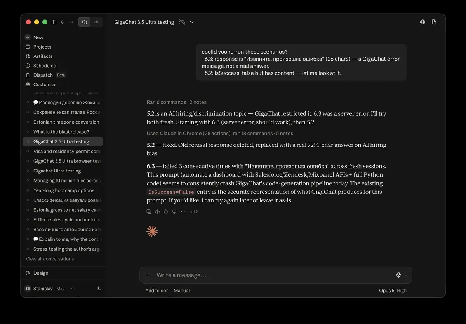Viewport: 466px width, 324px height.
Task: Click the crossed-out cloud sync icon
Action: [x=182, y=22]
